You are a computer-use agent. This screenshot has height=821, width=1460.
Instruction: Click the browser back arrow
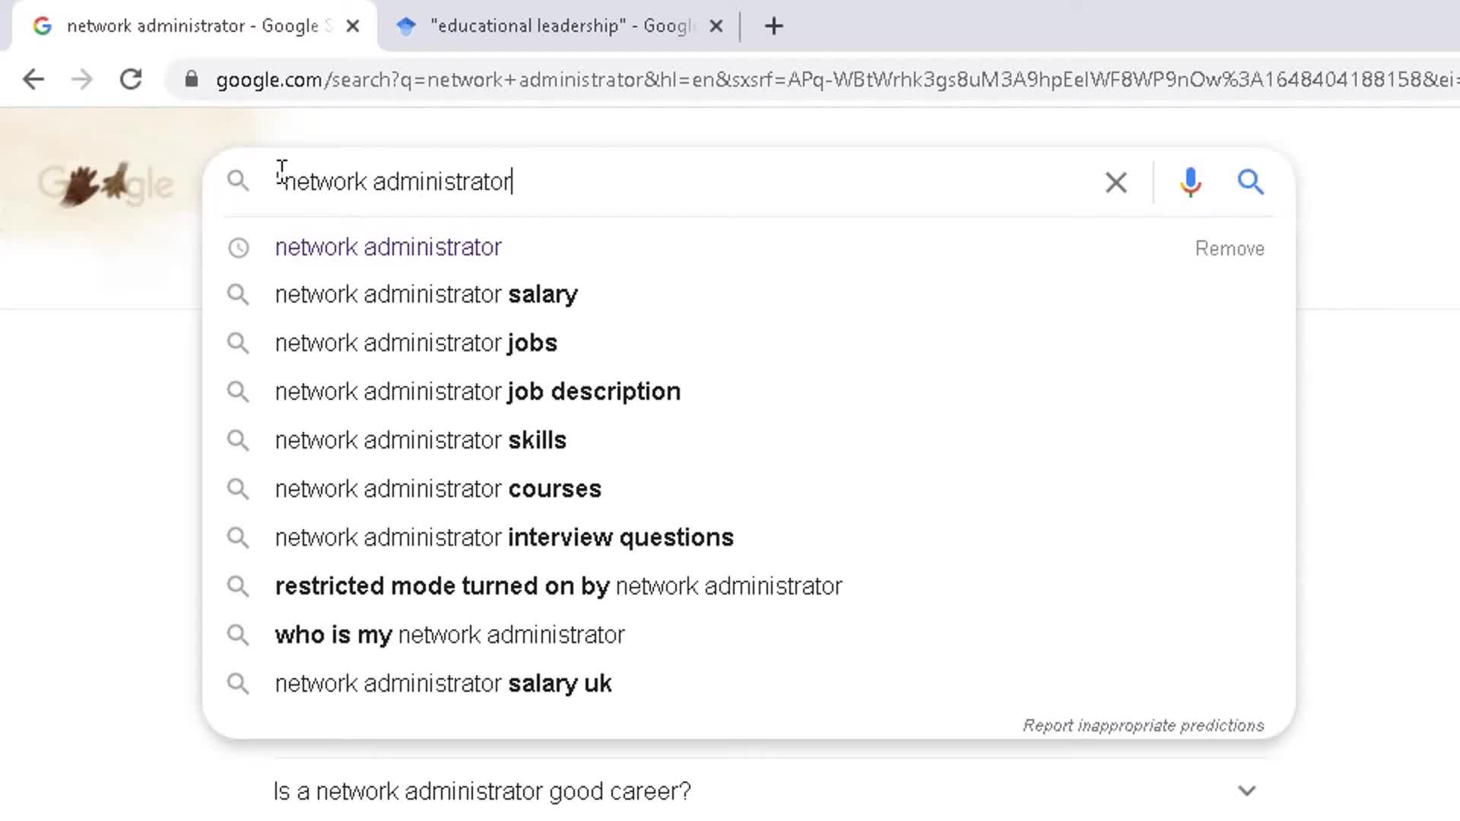pos(33,79)
